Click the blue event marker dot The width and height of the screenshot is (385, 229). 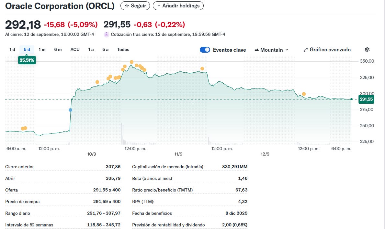point(71,110)
